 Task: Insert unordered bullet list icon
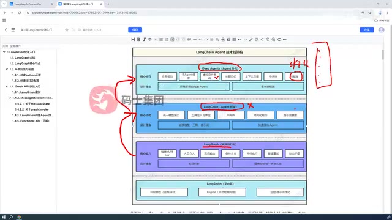pos(161,39)
